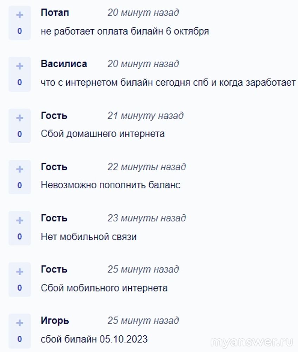Open the '22 минуты назад' timestamp
Viewport: 298px width, 352px height.
tap(147, 167)
